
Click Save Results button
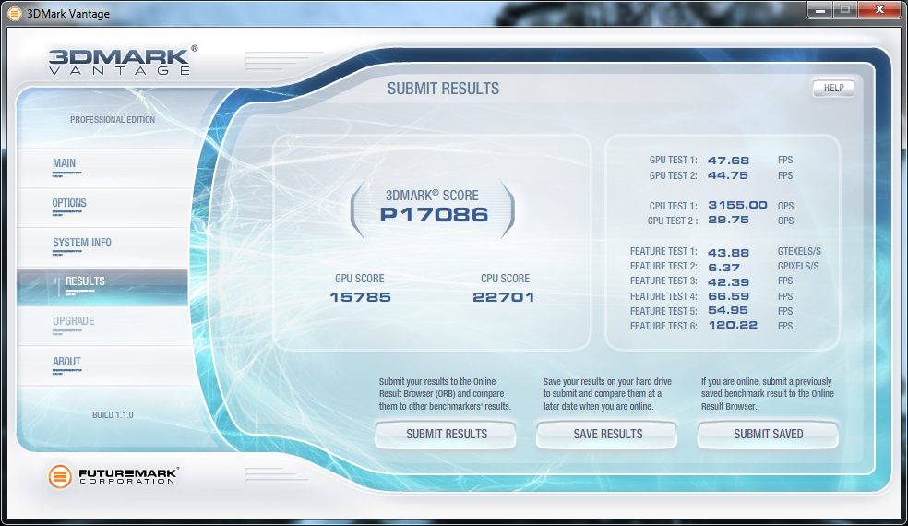pos(607,434)
